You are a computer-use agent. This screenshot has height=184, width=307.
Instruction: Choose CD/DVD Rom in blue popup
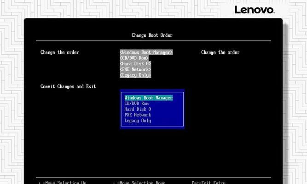pos(136,103)
